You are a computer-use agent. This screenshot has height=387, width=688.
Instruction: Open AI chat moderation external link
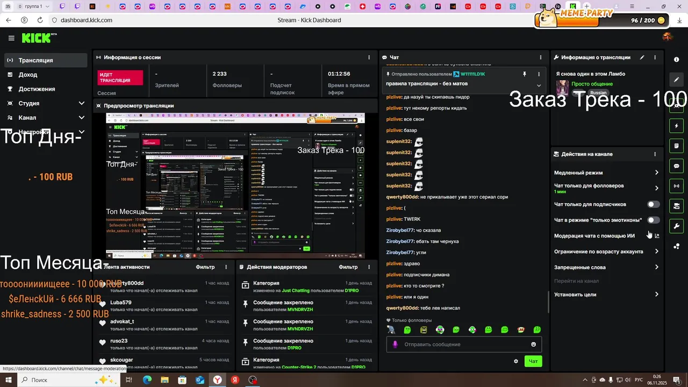pyautogui.click(x=657, y=236)
